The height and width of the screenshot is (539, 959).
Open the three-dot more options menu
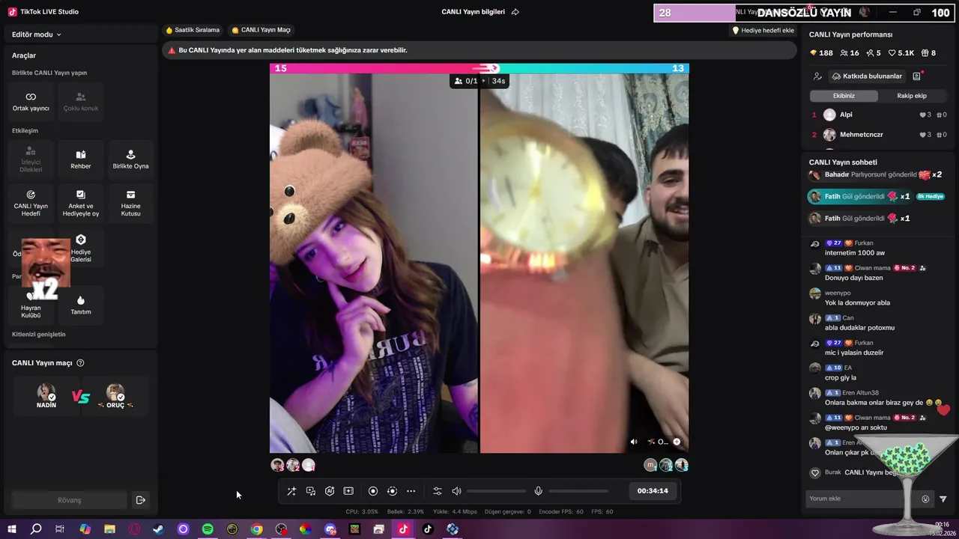(411, 491)
